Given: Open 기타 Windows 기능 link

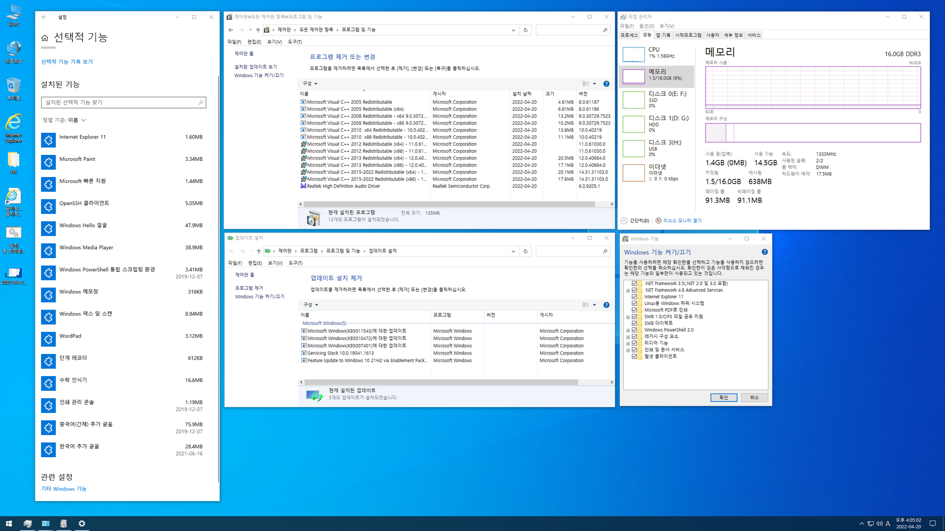Looking at the screenshot, I should [64, 489].
